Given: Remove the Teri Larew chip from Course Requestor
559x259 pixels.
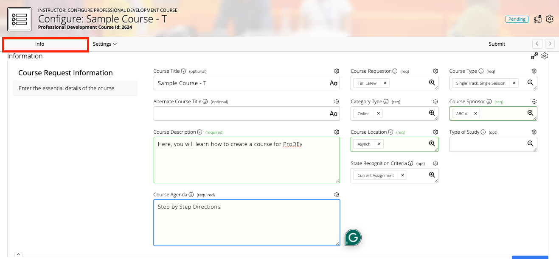Looking at the screenshot, I should tap(385, 83).
